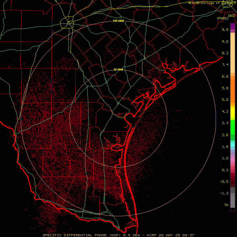Image resolution: width=237 pixels, height=237 pixels.
Task: Click the 9.0 value on the color scale
Action: click(x=225, y=41)
